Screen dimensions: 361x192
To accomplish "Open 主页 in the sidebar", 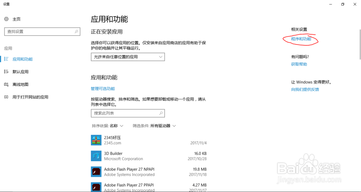I will coord(17,19).
